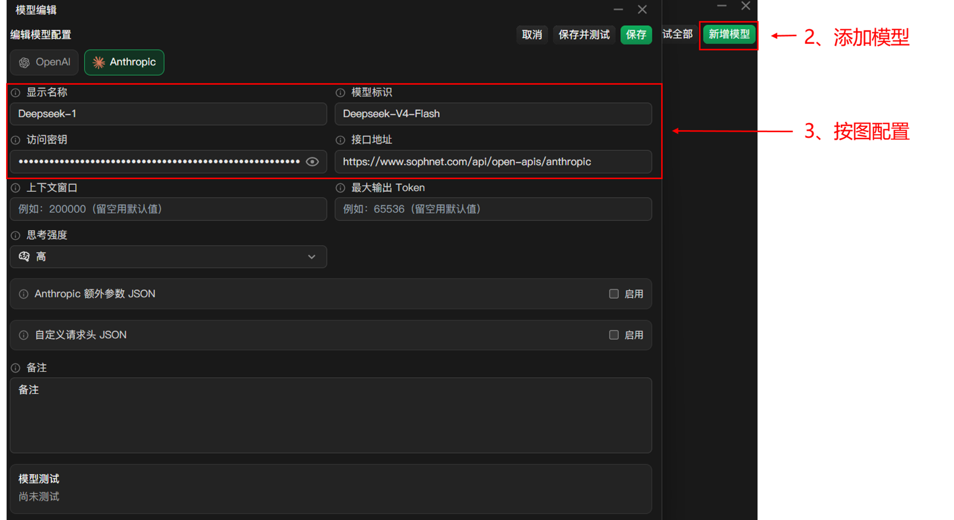
Task: Open the 思考强度 dropdown set to 高
Action: point(169,256)
